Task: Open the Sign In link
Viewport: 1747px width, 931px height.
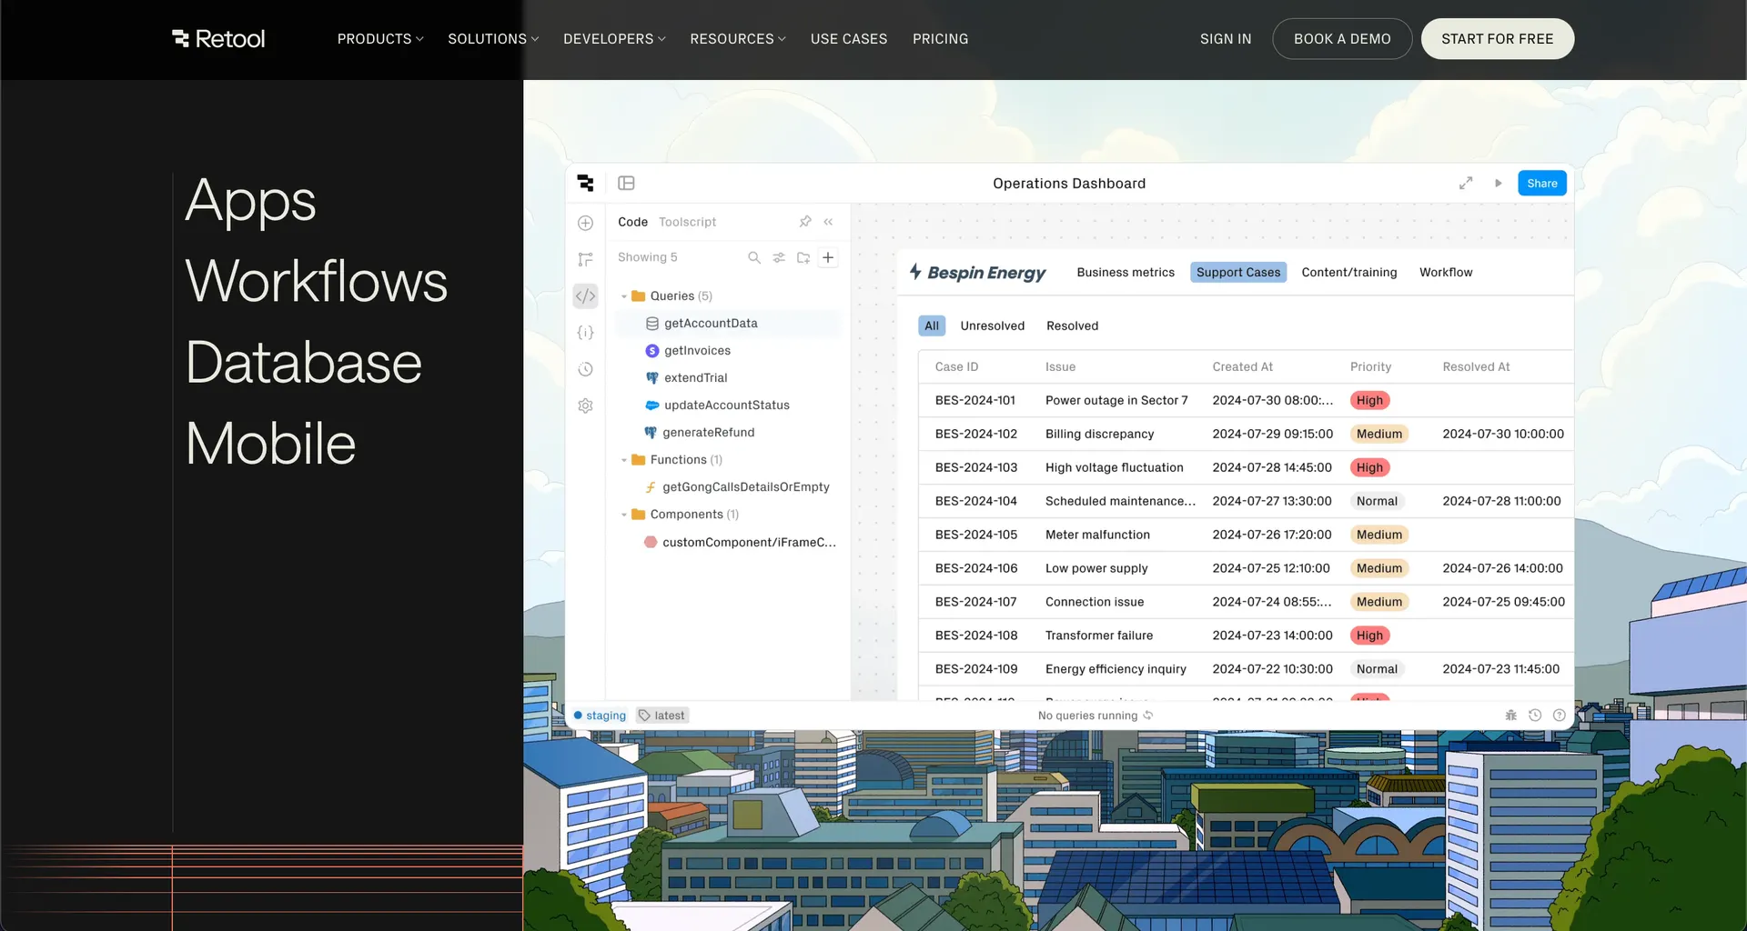Action: tap(1226, 39)
